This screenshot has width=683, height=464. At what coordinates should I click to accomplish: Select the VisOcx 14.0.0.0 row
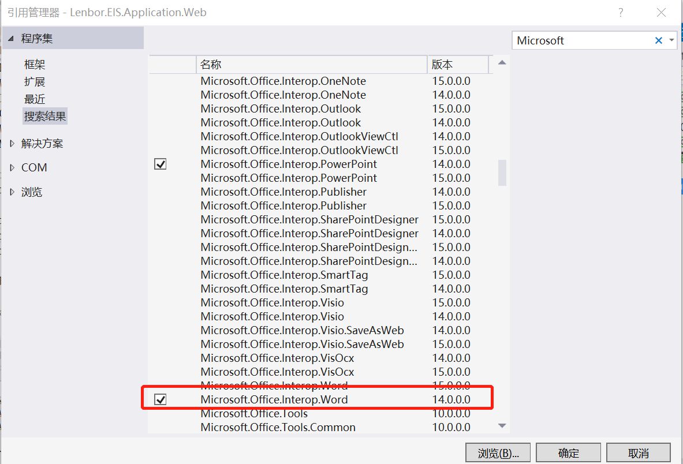321,358
